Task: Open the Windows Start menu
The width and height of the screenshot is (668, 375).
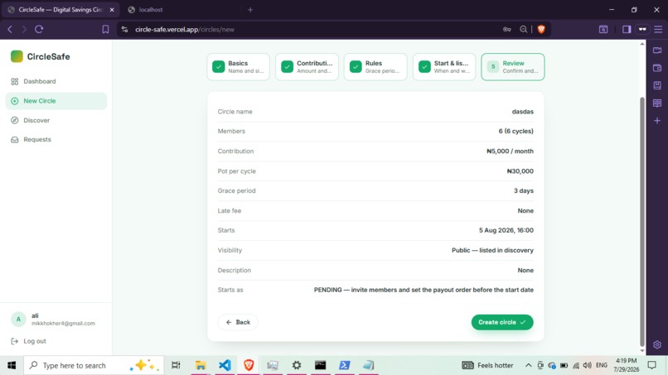Action: pyautogui.click(x=12, y=365)
